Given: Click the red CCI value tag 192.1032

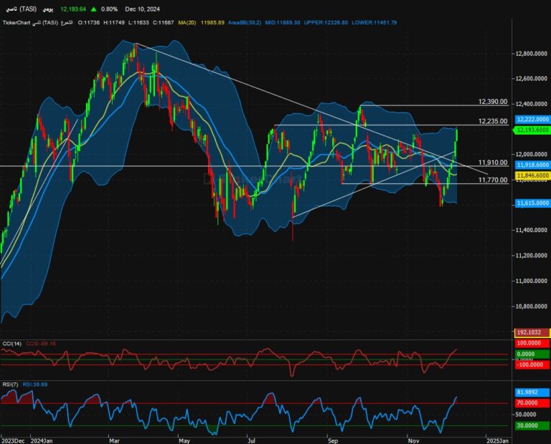Looking at the screenshot, I should (532, 333).
